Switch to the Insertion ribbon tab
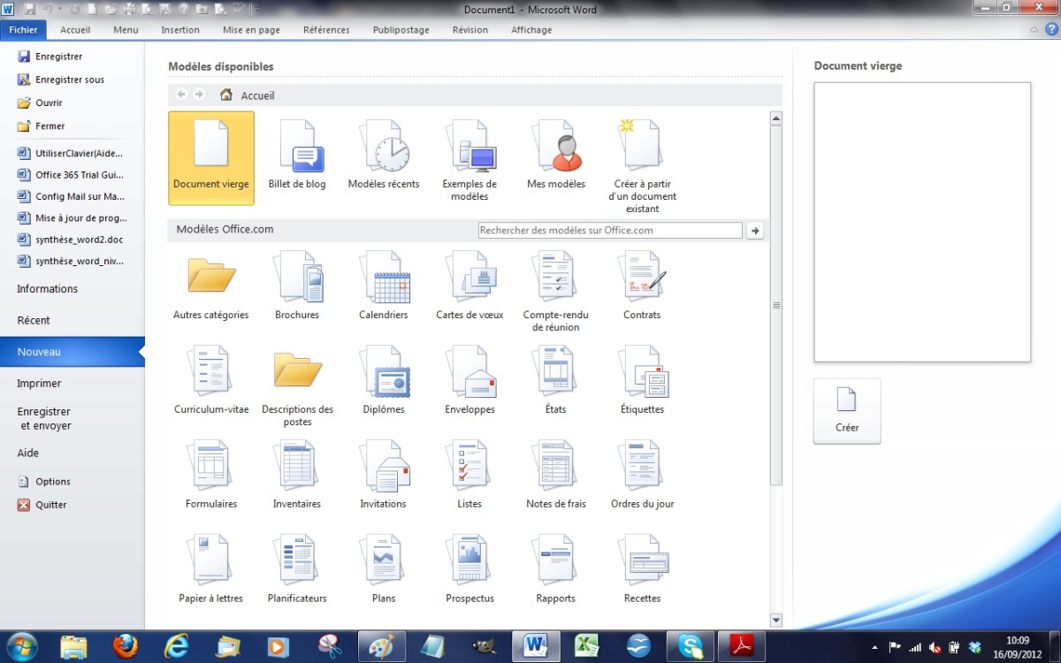The width and height of the screenshot is (1061, 663). coord(180,29)
